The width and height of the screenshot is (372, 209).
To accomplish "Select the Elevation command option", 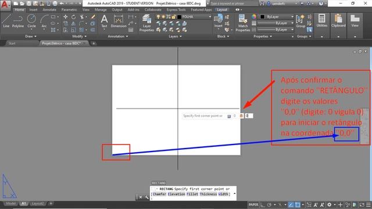I will click(x=176, y=194).
